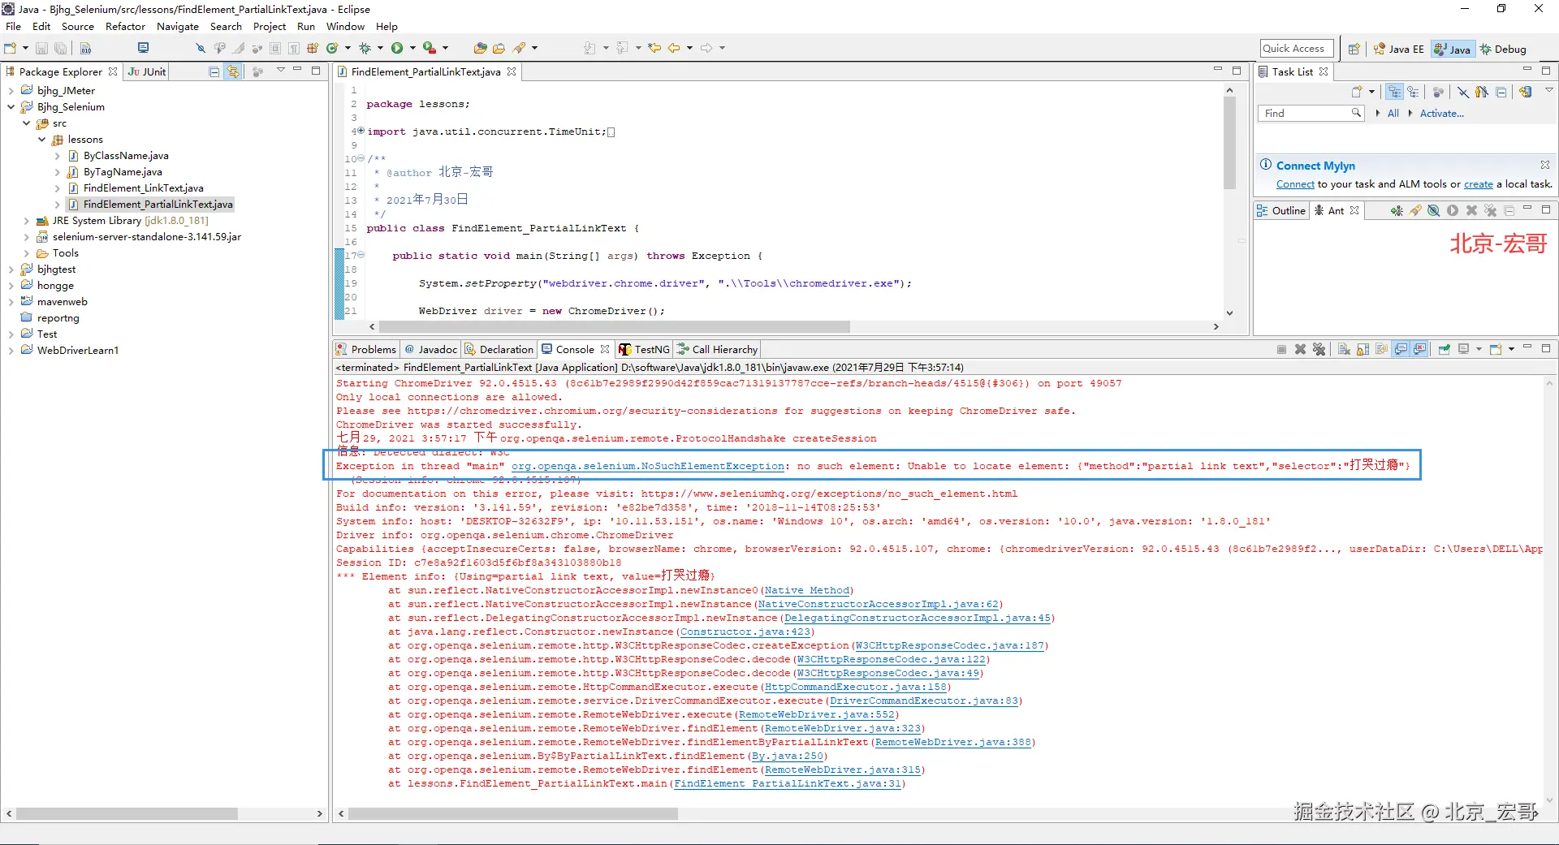Viewport: 1559px width, 845px height.
Task: Toggle Show Console on Standard Out change
Action: 1401,349
